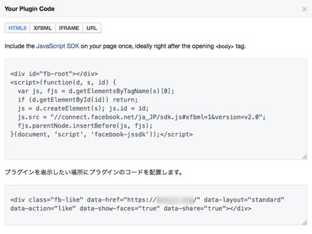Open the JavaScript SDK link
The height and width of the screenshot is (234, 312).
point(57,46)
